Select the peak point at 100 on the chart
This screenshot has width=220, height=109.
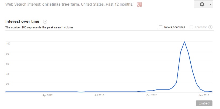point(184,42)
